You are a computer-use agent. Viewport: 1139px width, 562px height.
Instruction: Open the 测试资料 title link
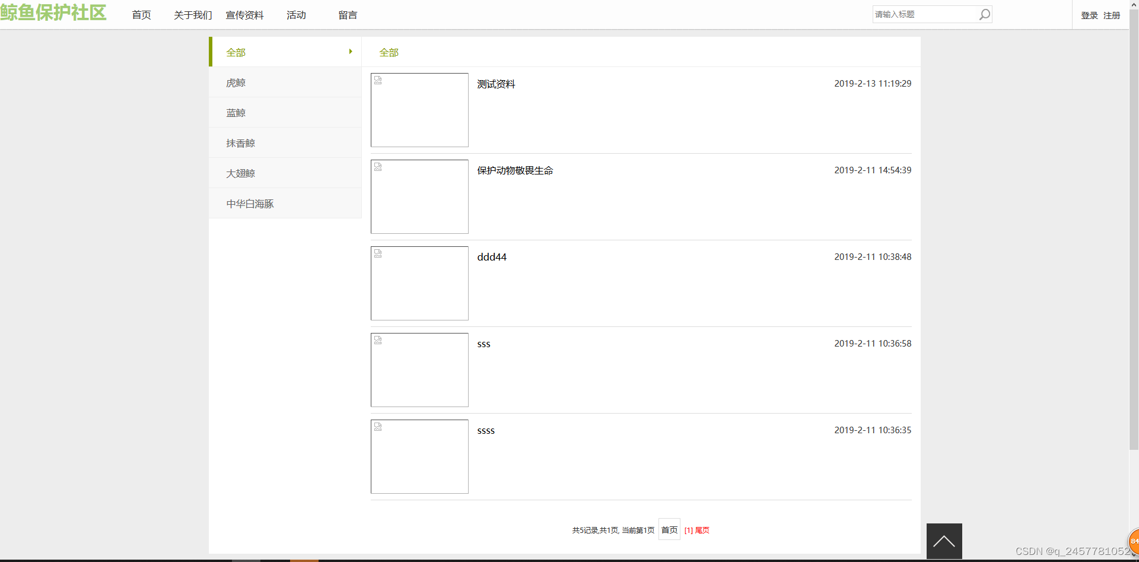coord(496,84)
